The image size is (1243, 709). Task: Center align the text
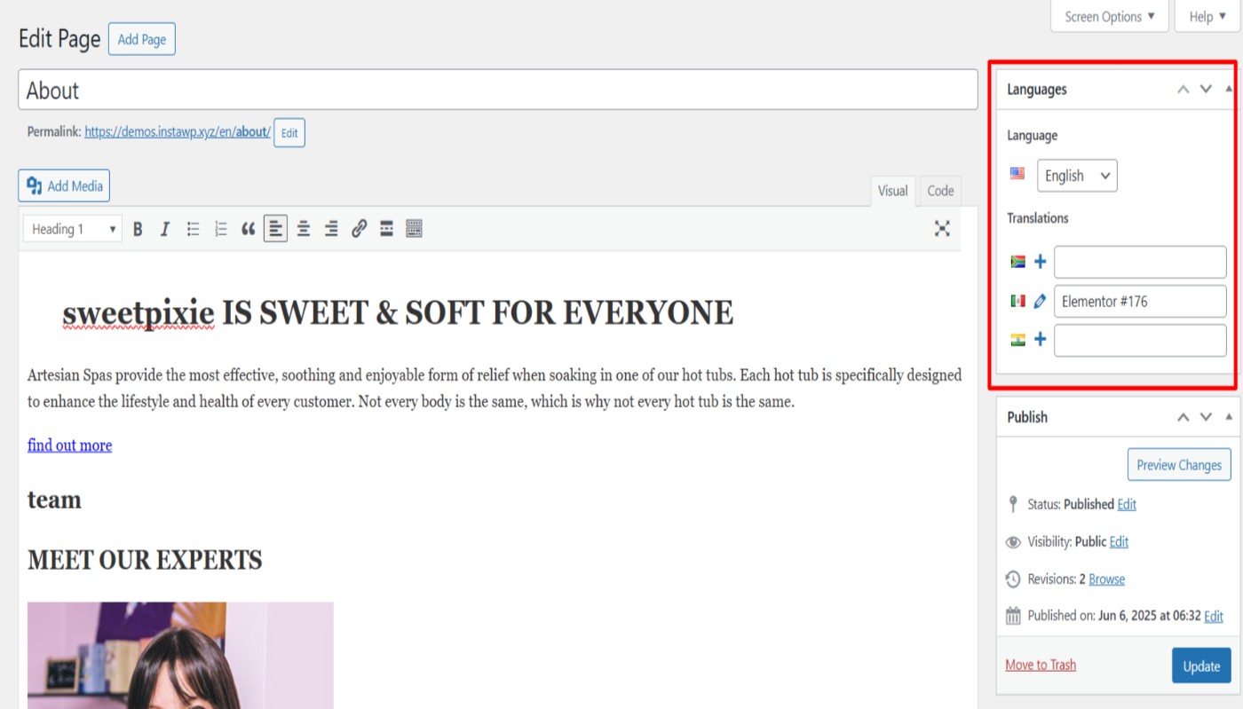coord(304,229)
